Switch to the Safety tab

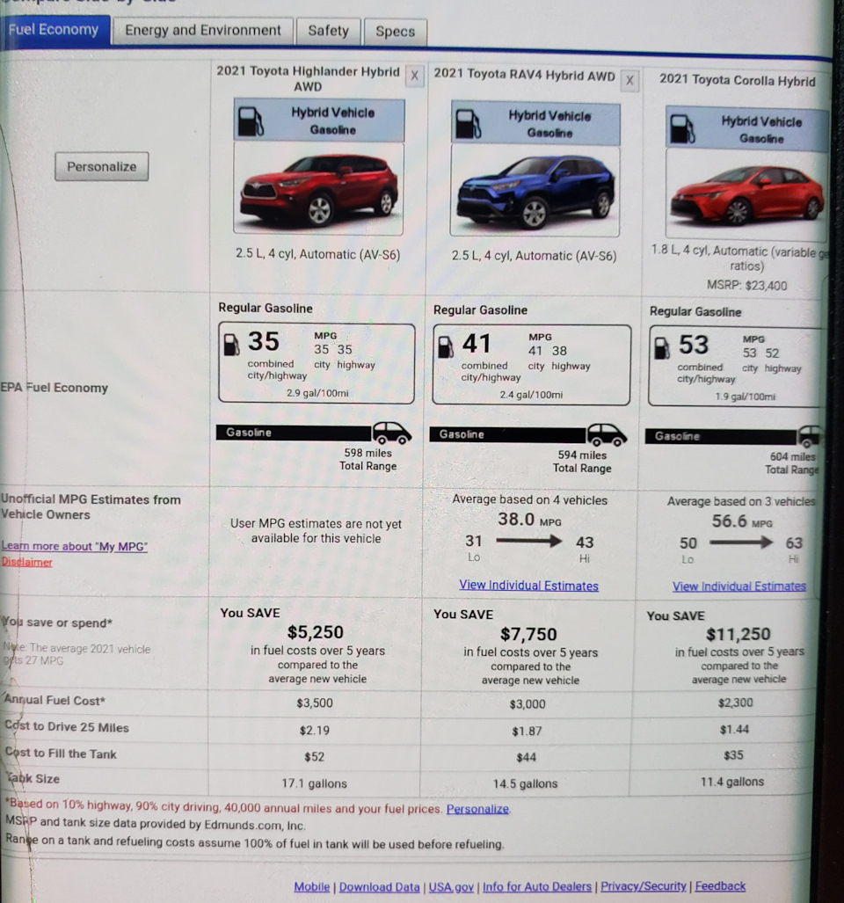tap(328, 31)
